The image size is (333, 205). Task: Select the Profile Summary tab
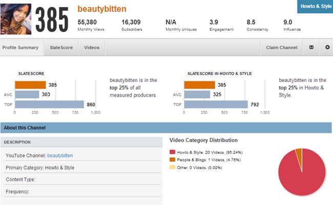pos(20,48)
